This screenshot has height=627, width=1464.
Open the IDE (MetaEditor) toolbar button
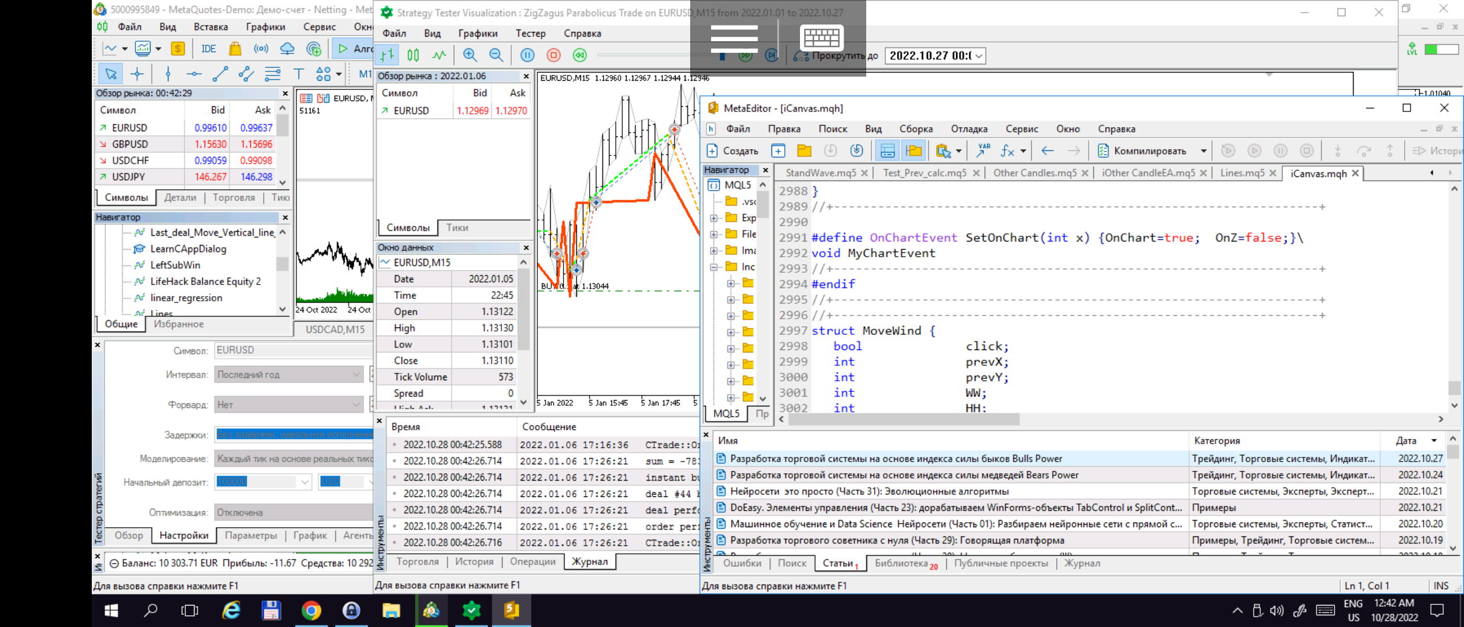tap(208, 49)
